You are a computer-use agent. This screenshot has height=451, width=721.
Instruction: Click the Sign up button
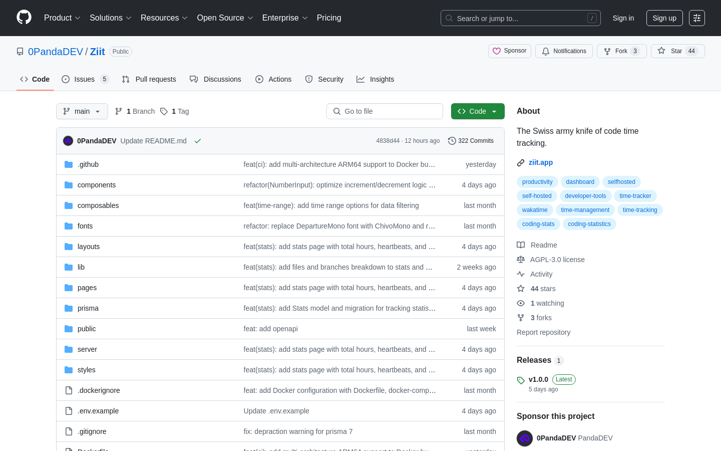coord(664,18)
